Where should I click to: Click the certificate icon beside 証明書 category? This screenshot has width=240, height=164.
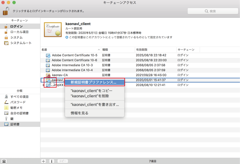coord(6,124)
